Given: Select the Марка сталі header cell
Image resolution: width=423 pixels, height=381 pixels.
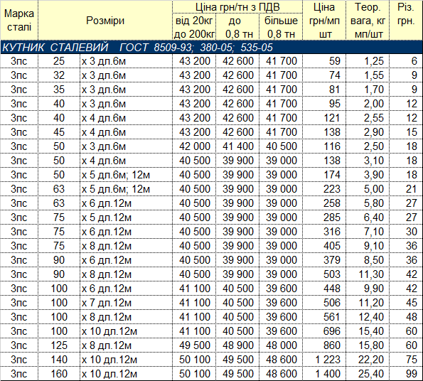Looking at the screenshot, I should click(x=19, y=21).
